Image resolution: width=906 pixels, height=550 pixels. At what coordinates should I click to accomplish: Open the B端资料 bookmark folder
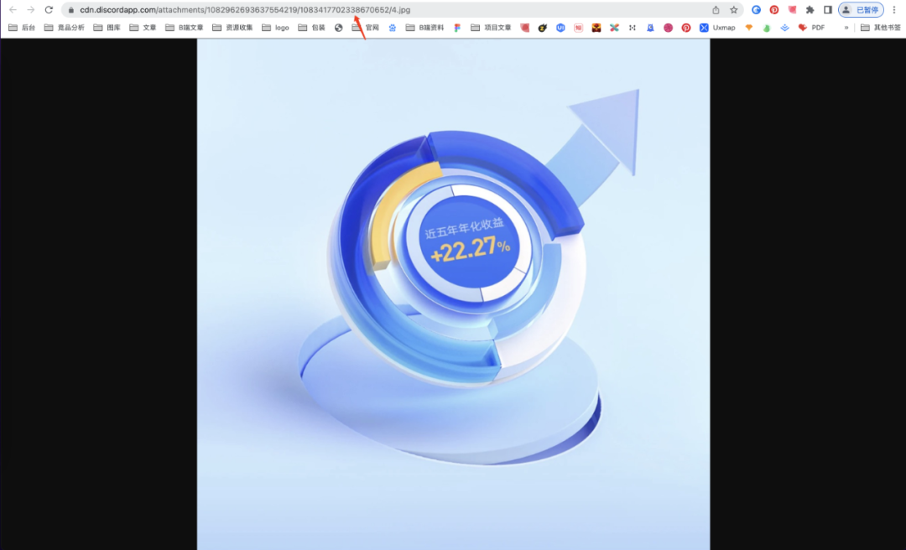coord(424,28)
